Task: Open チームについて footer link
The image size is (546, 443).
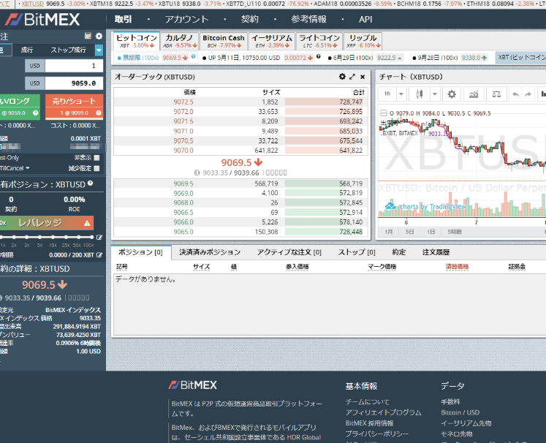Action: (x=368, y=401)
